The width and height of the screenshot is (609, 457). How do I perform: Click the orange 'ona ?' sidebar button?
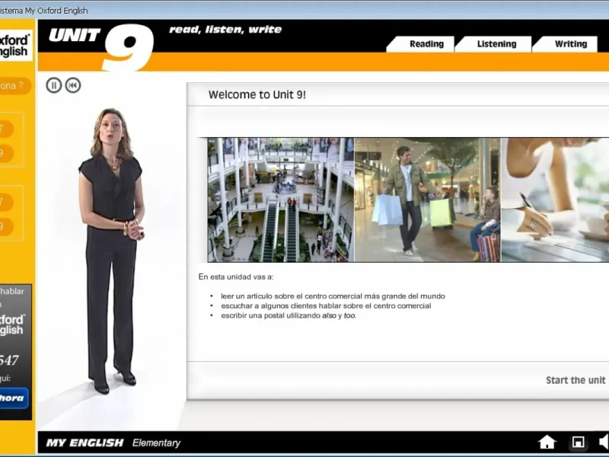[14, 85]
